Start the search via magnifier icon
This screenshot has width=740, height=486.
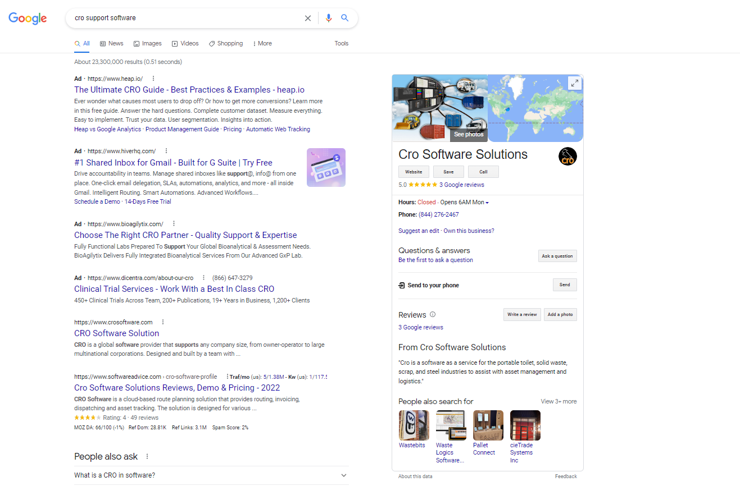tap(344, 17)
